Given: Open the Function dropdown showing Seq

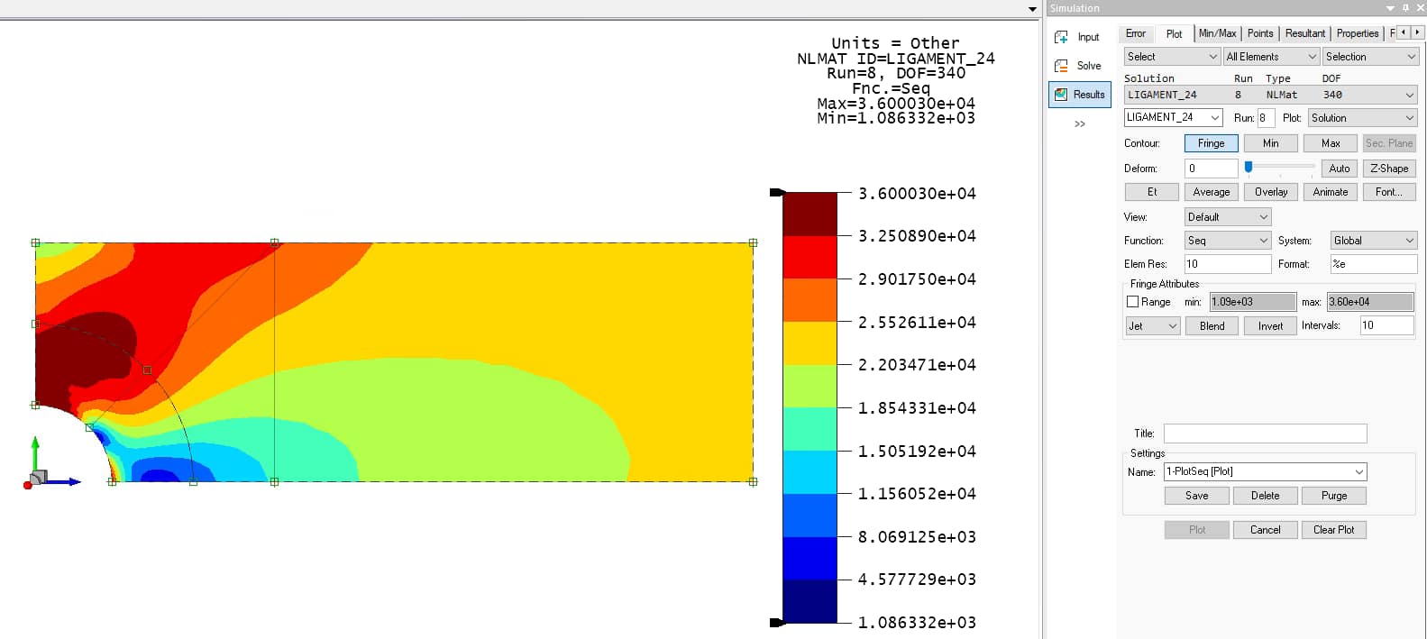Looking at the screenshot, I should (x=1227, y=241).
